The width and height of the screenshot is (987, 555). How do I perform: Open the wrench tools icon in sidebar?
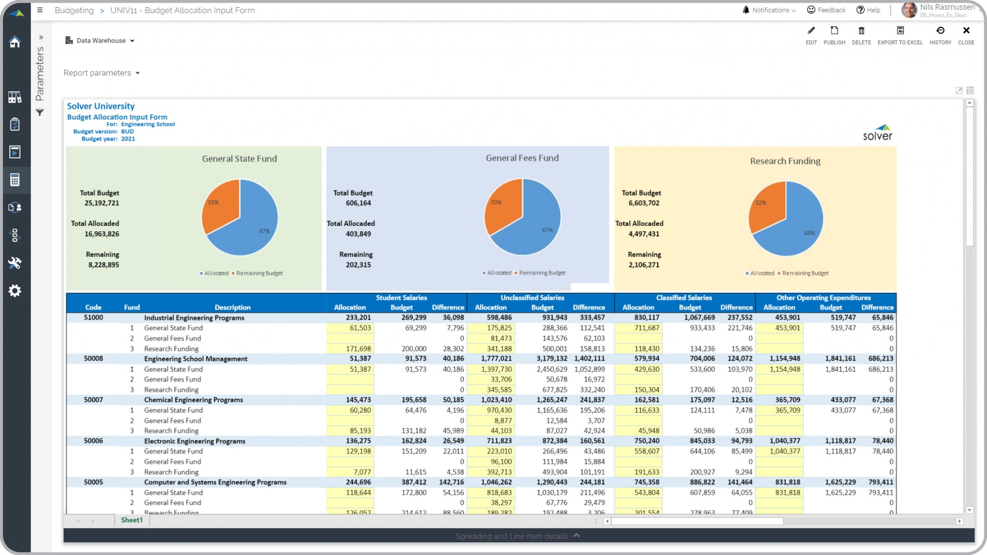[15, 263]
